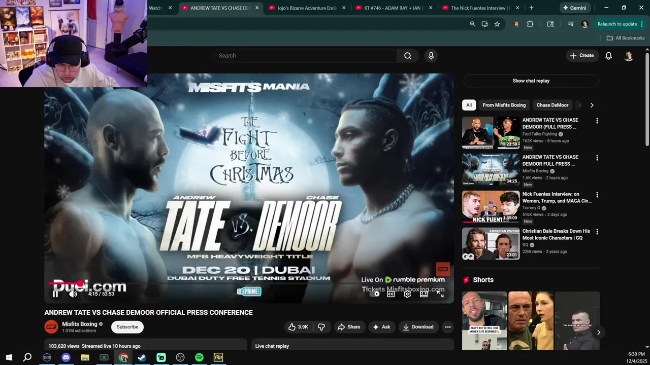Open OBS Studio from taskbar
Viewport: 650px width, 365px height.
pos(180,357)
